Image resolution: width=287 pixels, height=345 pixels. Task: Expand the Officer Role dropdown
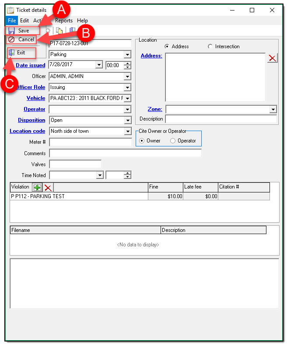coord(127,87)
